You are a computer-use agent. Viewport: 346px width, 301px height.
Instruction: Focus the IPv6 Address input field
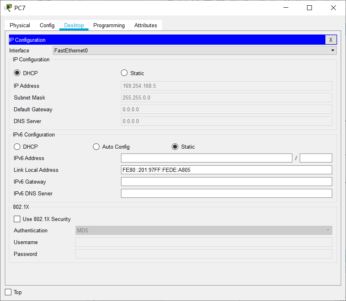click(207, 158)
